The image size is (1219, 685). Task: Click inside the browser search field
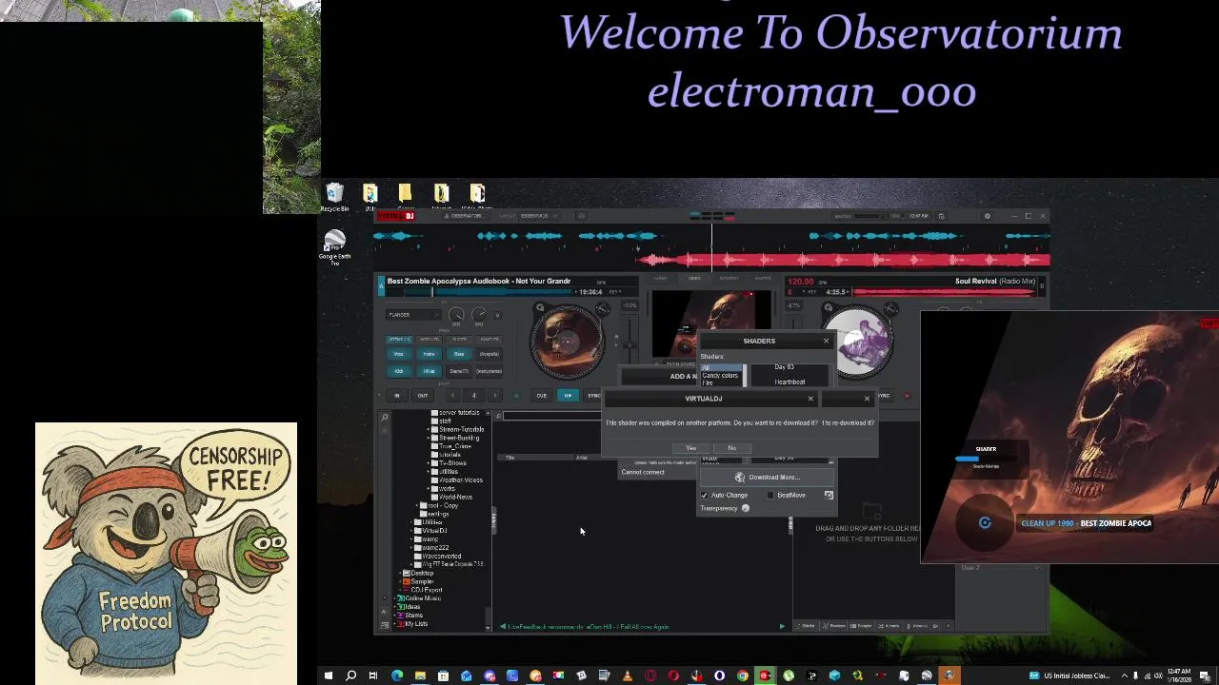click(x=550, y=416)
